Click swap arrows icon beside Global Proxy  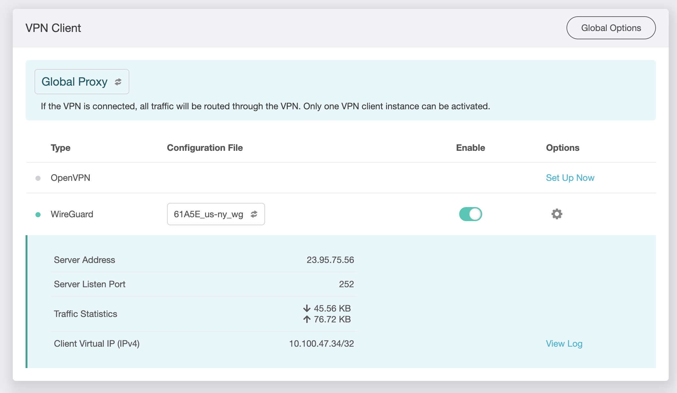(118, 82)
